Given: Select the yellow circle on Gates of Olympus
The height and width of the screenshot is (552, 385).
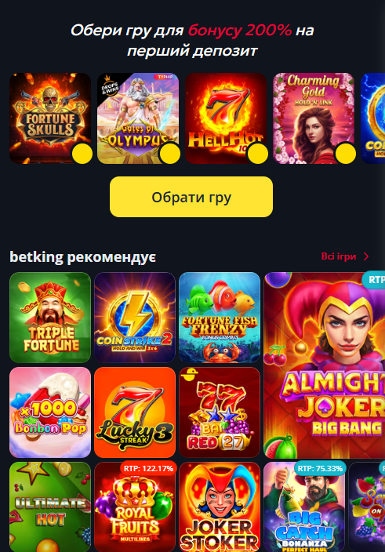Looking at the screenshot, I should tap(170, 154).
